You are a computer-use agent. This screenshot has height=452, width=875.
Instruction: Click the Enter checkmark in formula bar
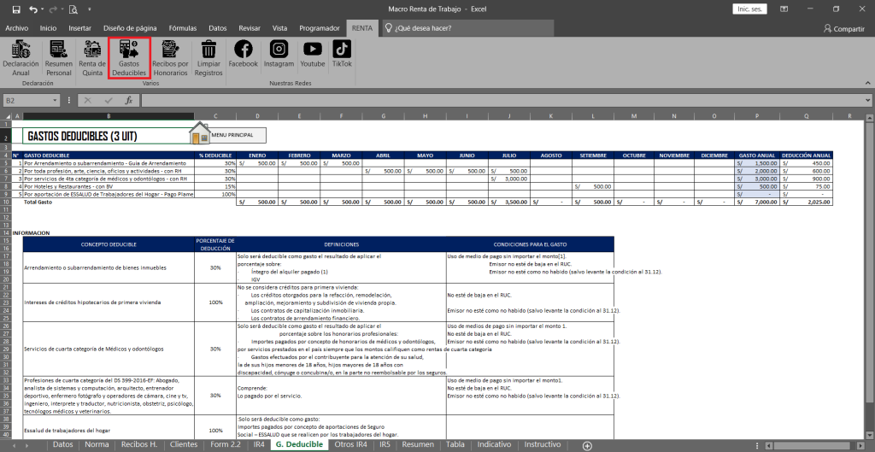pyautogui.click(x=109, y=101)
